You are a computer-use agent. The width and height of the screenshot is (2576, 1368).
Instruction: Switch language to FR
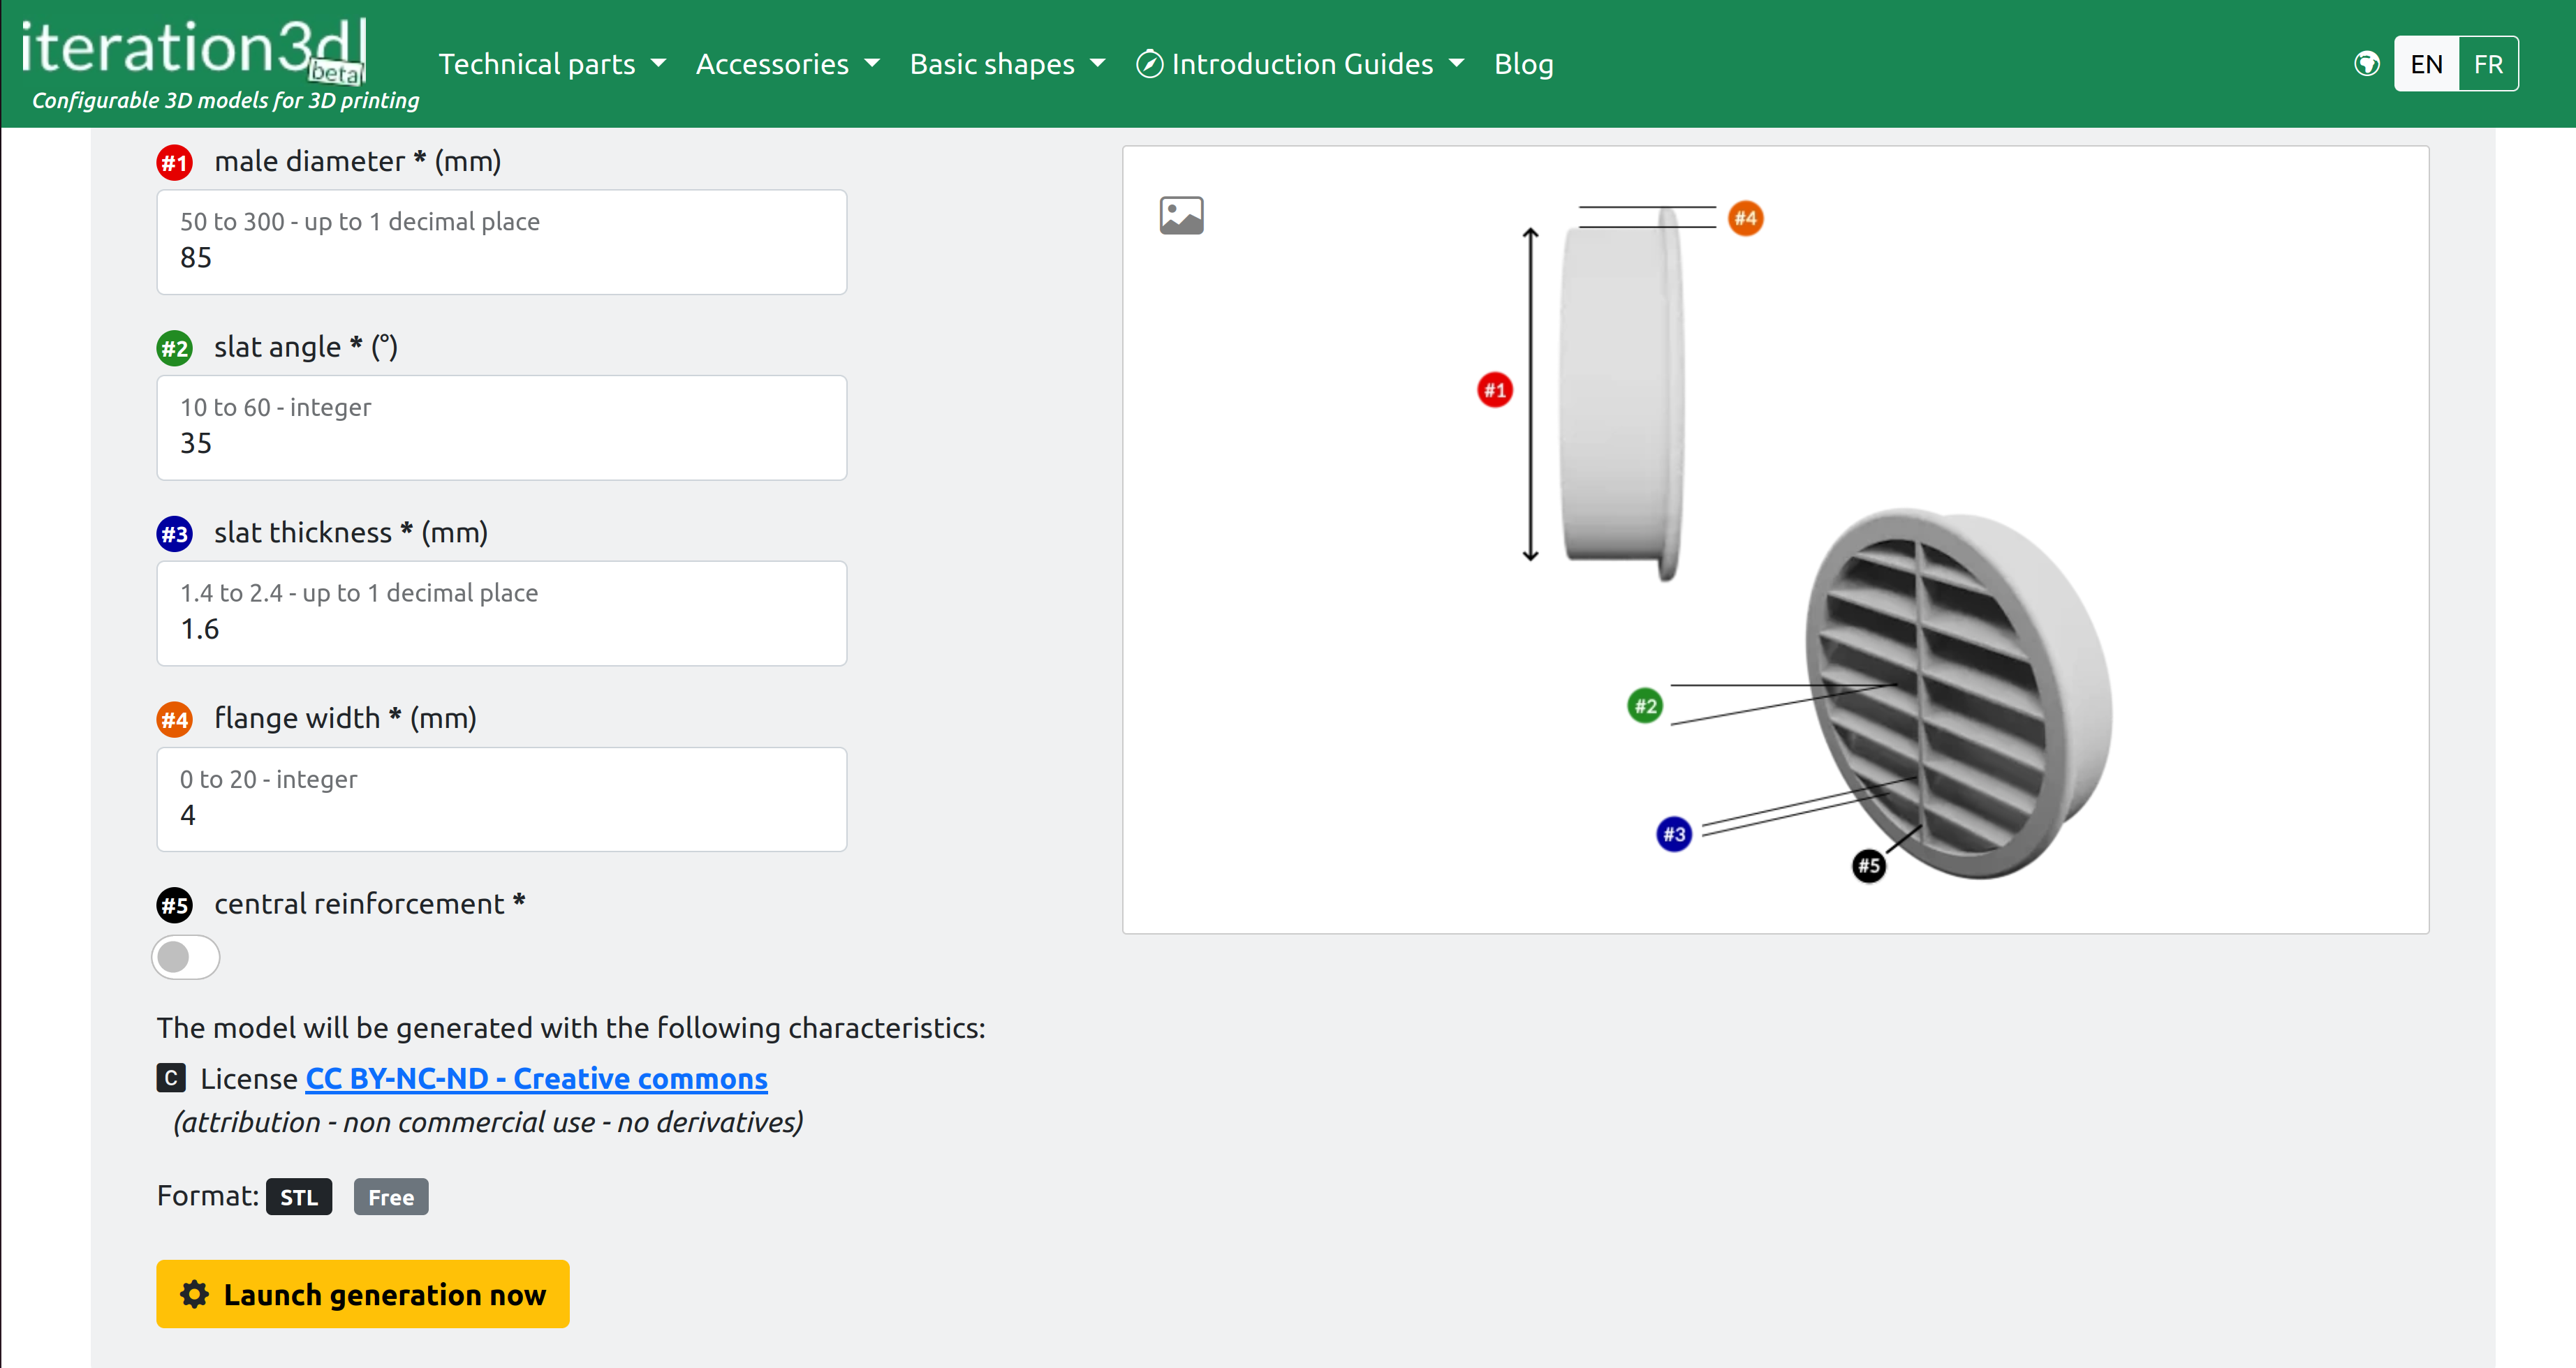pos(2488,64)
